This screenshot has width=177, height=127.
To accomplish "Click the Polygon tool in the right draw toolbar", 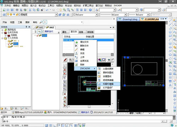I will pos(170,32).
